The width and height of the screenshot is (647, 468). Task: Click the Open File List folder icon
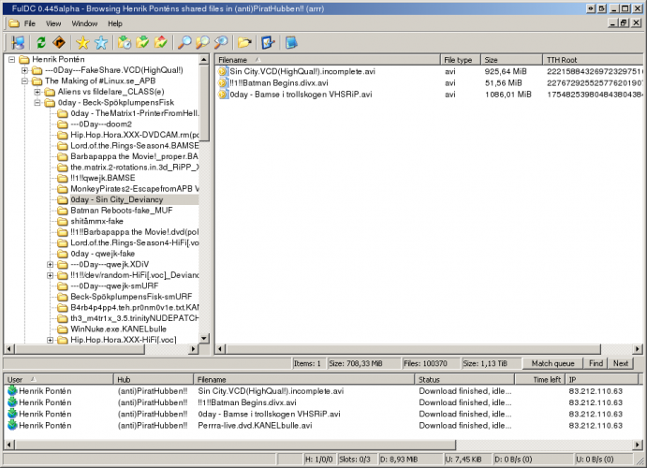click(x=244, y=43)
